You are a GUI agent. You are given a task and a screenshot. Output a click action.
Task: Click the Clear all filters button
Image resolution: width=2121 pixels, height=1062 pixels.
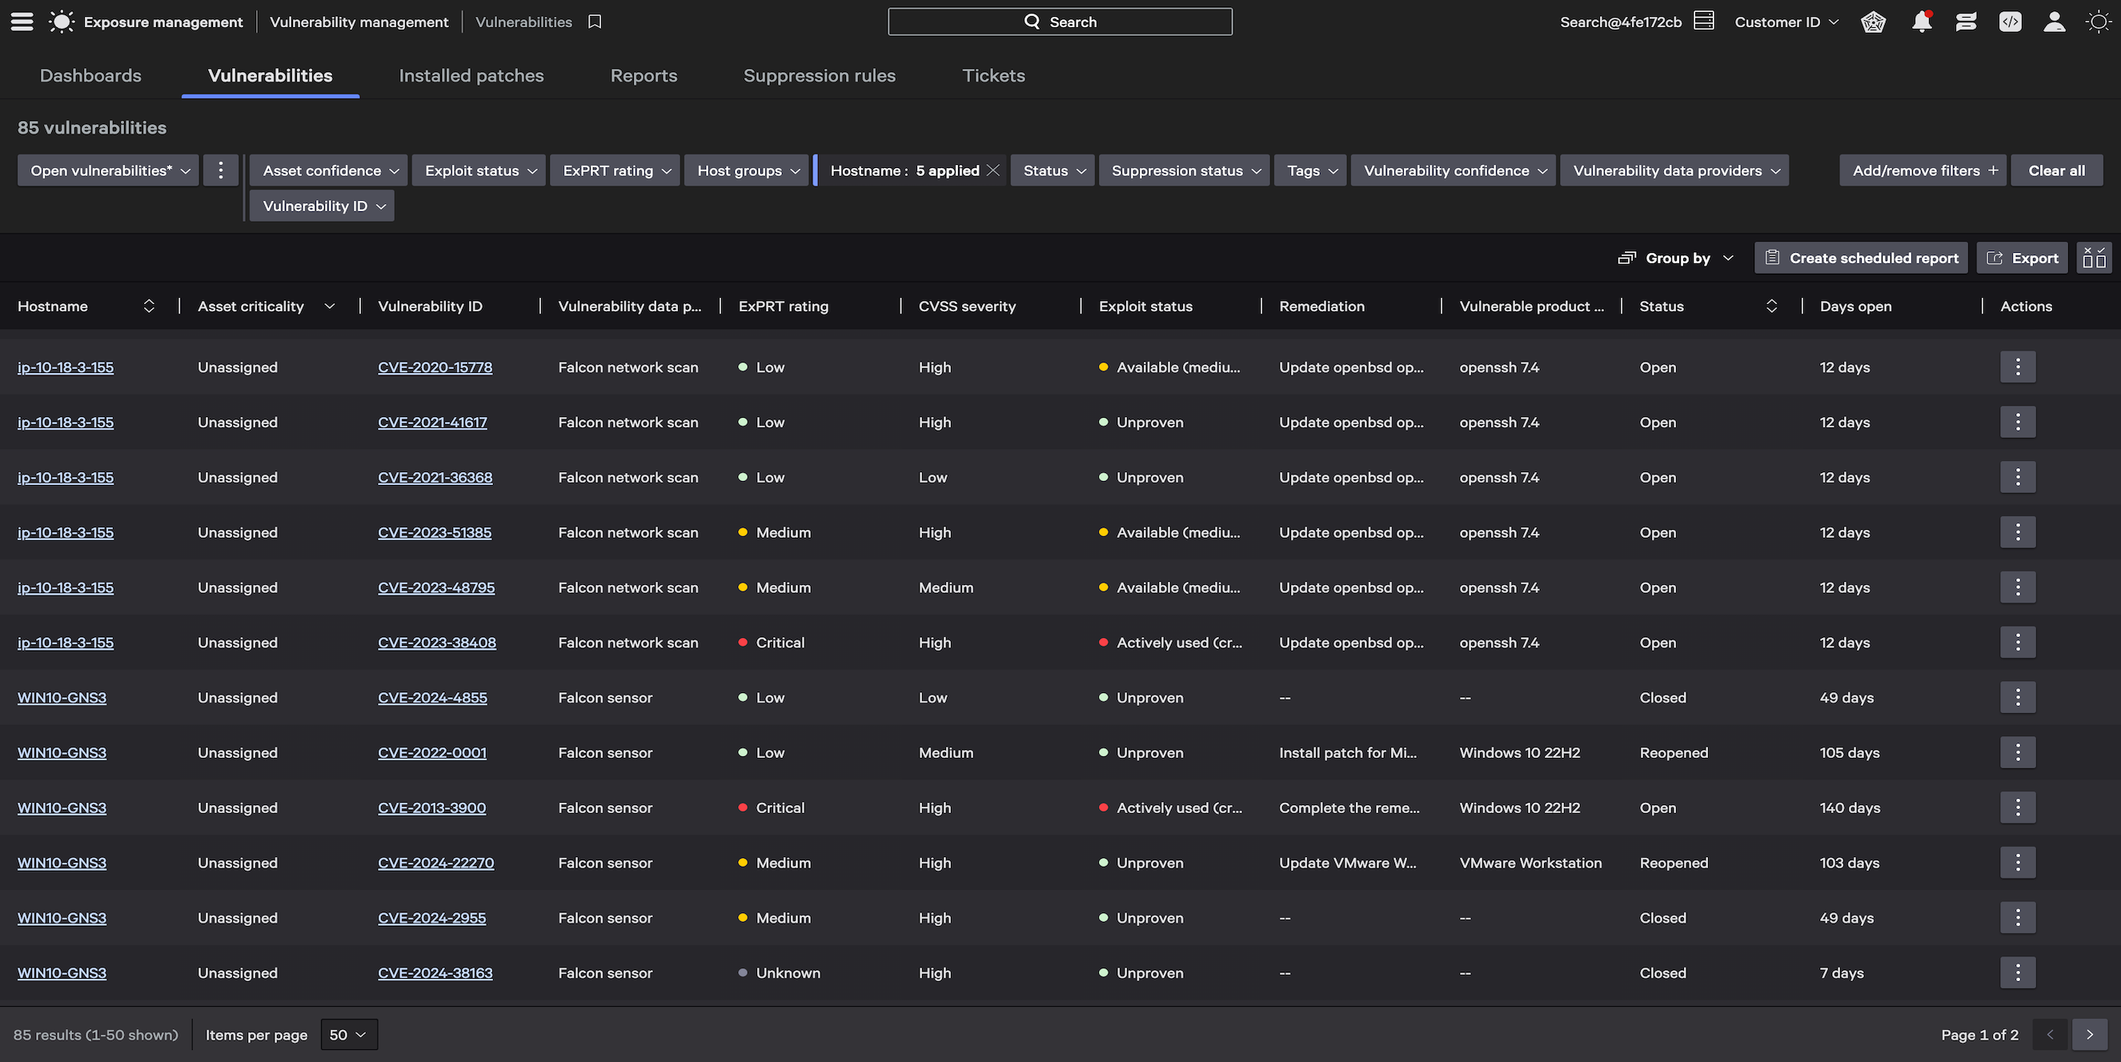(x=2056, y=170)
